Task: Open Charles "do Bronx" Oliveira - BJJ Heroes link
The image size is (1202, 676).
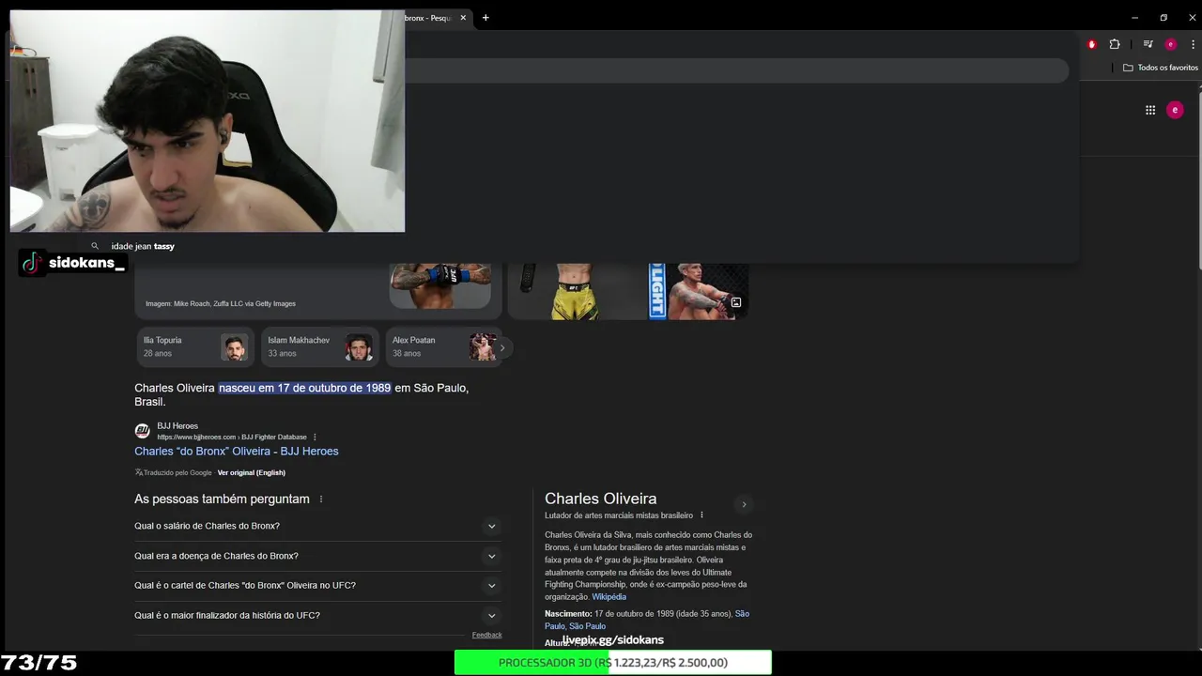Action: (236, 451)
